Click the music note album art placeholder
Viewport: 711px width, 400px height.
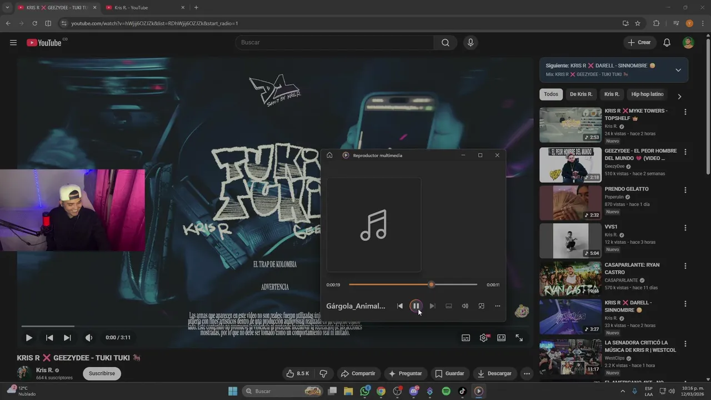coord(374,225)
